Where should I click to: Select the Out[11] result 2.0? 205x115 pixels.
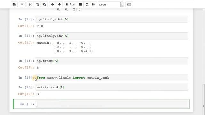(40, 26)
